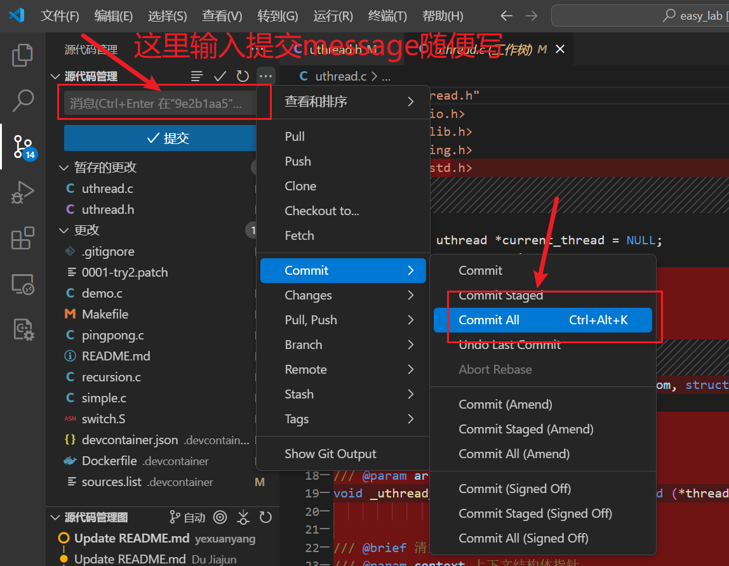The width and height of the screenshot is (729, 566).
Task: Select Fetch from the git menu
Action: click(x=343, y=235)
